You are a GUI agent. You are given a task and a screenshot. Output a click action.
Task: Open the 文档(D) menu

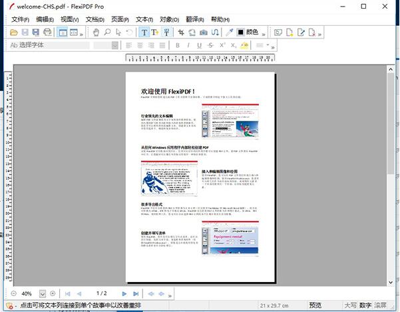point(95,19)
